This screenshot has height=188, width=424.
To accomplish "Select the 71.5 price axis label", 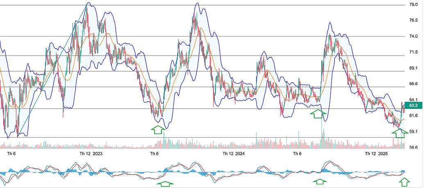I will tap(413, 52).
